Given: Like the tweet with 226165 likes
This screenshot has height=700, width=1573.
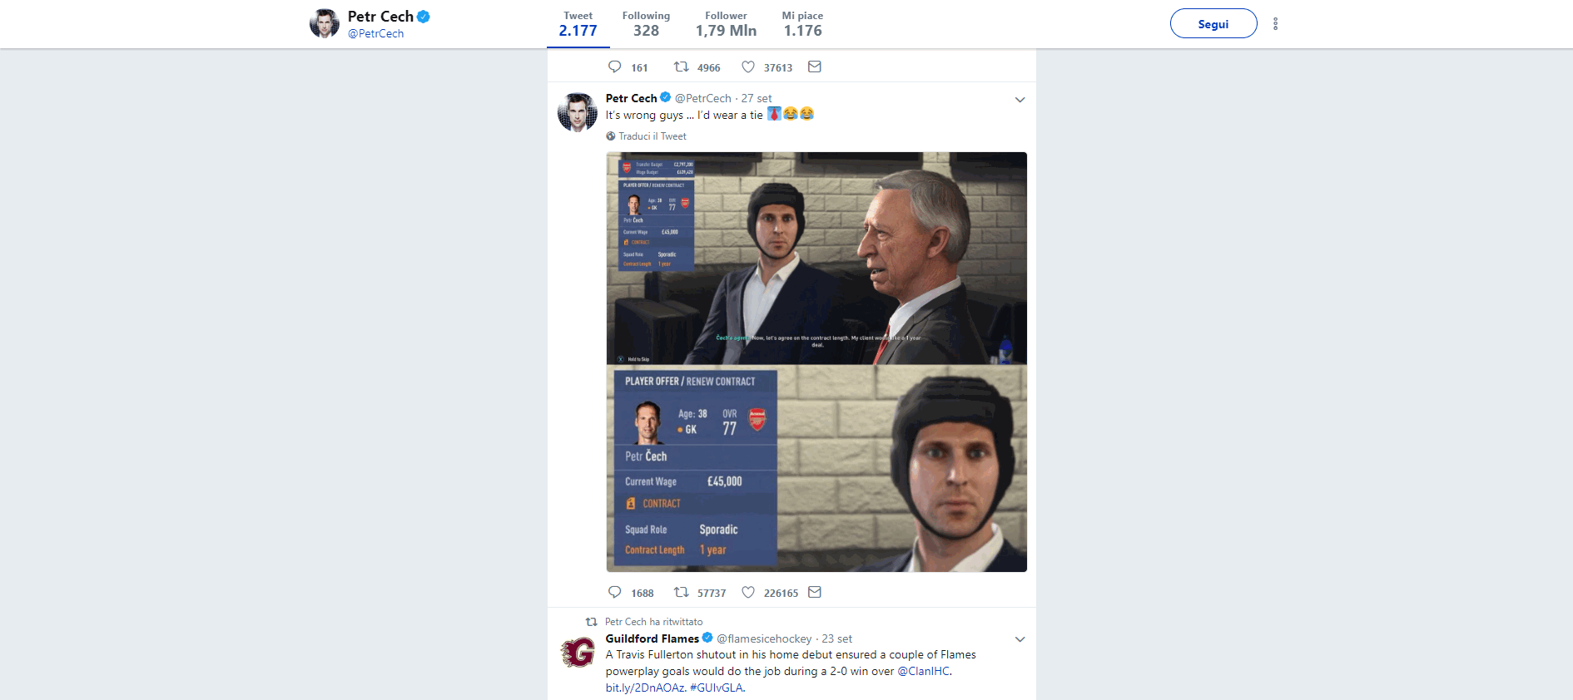Looking at the screenshot, I should point(748,592).
